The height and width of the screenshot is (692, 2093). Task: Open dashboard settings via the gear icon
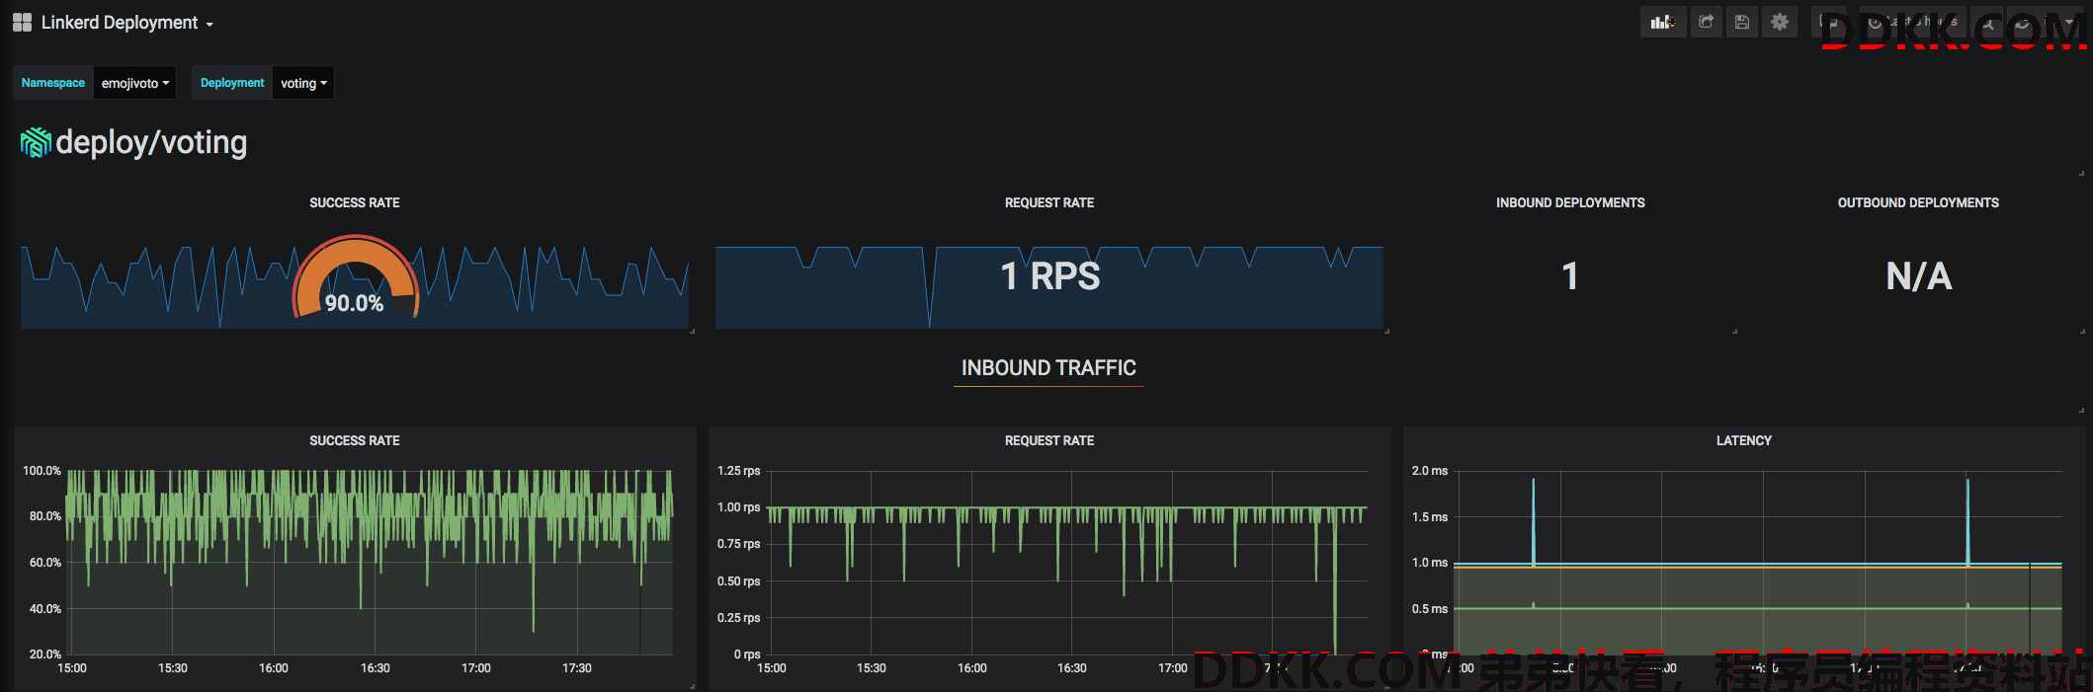[1780, 22]
